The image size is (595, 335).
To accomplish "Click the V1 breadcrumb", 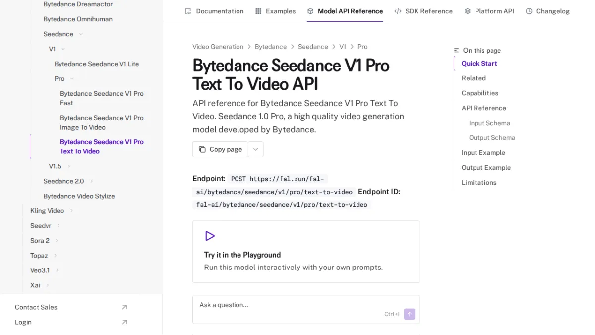I will tap(343, 47).
